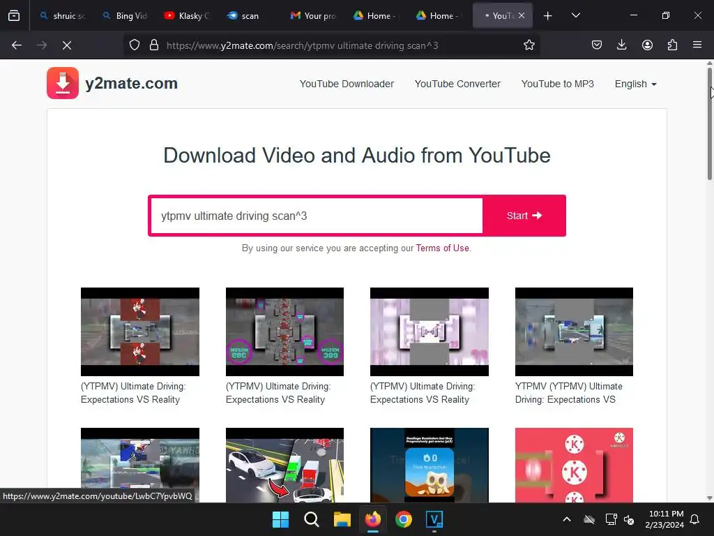
Task: Open the Firefox account menu
Action: click(647, 45)
